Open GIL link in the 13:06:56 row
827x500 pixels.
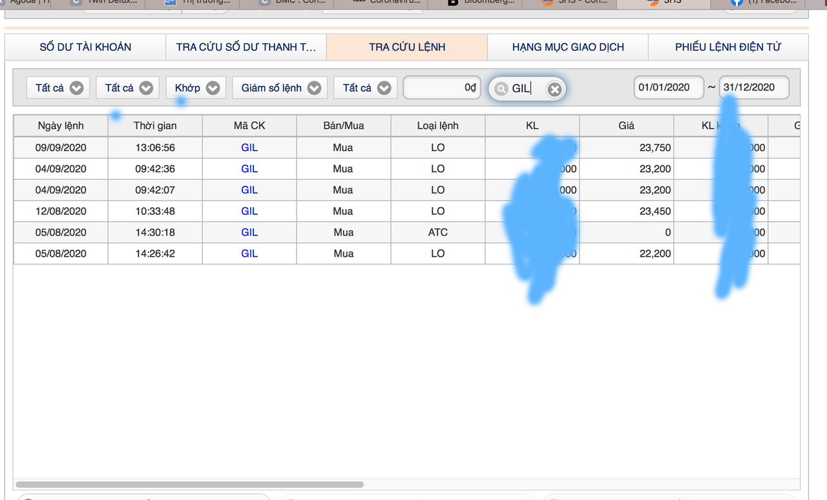[x=249, y=148]
